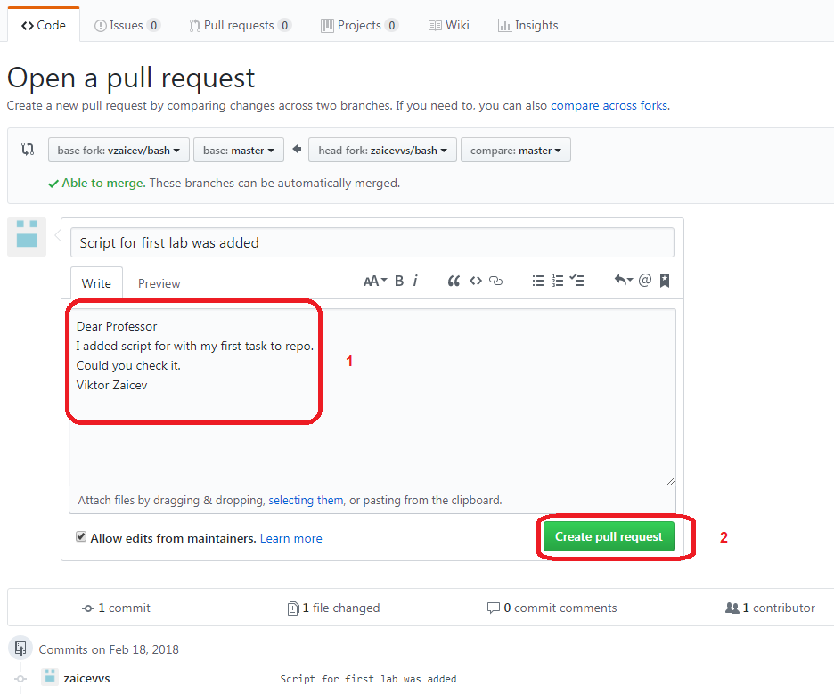
Task: Add a task list
Action: pos(576,281)
